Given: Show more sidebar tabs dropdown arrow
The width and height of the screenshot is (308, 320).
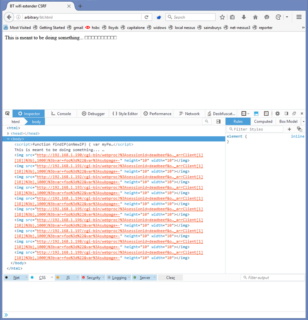Looking at the screenshot, I should (x=303, y=122).
